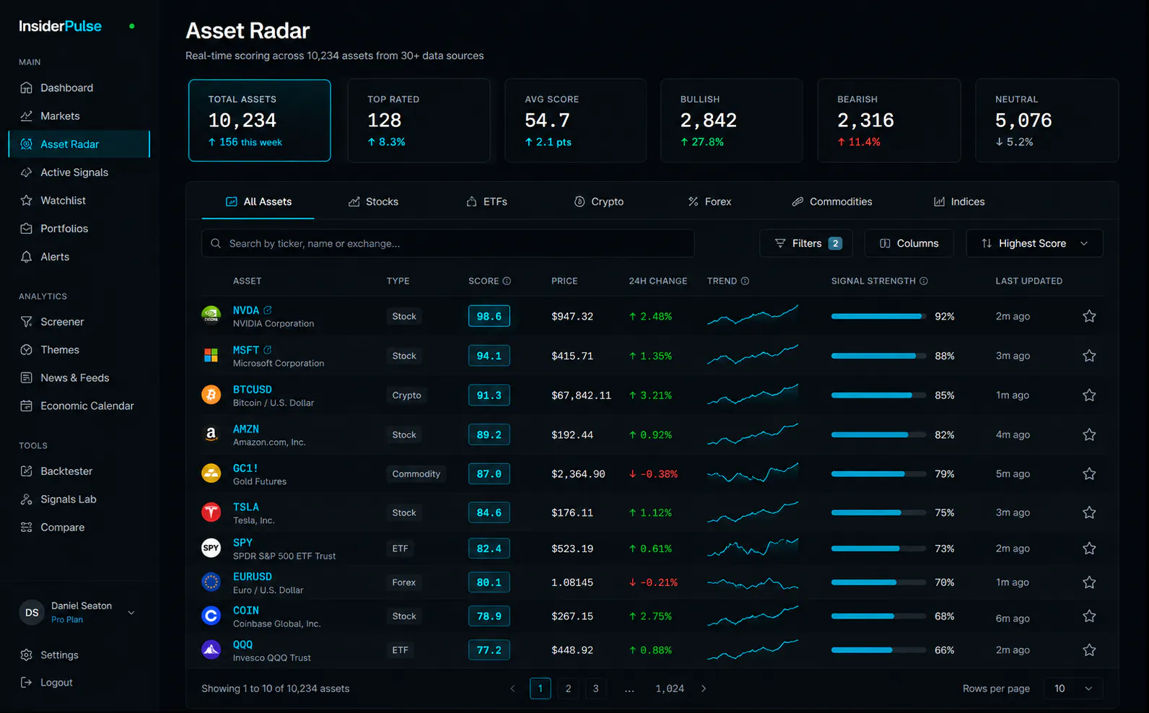Open the Columns selector
The width and height of the screenshot is (1149, 713).
click(x=909, y=243)
